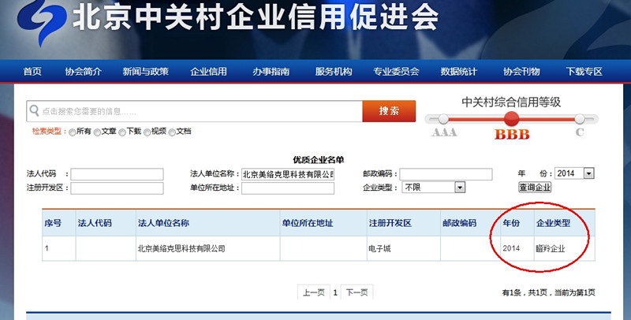Click the 上一页 previous page button
The height and width of the screenshot is (320, 631).
coord(313,292)
